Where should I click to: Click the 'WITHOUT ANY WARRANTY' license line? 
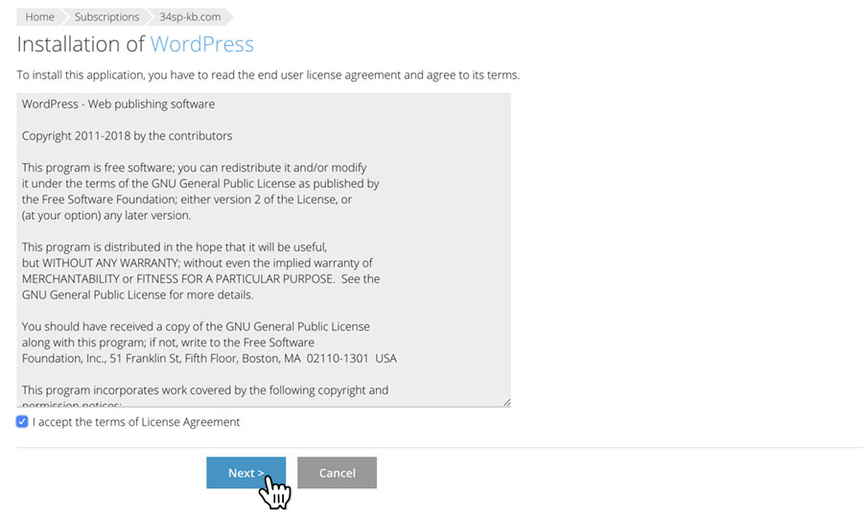197,263
